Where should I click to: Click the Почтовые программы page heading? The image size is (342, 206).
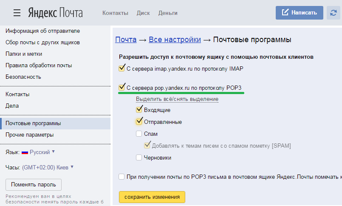point(252,40)
